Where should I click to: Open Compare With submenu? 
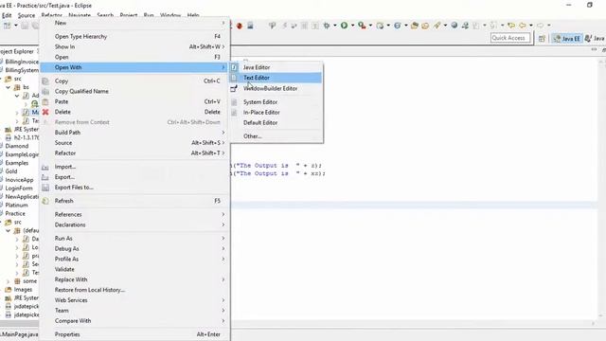tap(134, 321)
